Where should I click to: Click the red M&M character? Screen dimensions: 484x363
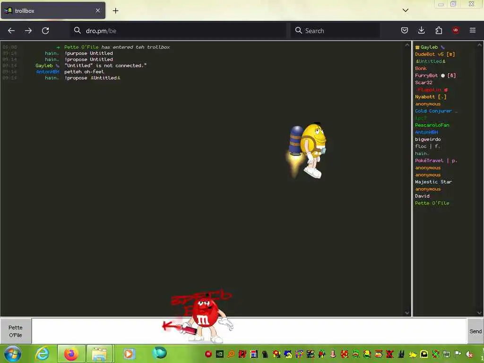point(205,320)
